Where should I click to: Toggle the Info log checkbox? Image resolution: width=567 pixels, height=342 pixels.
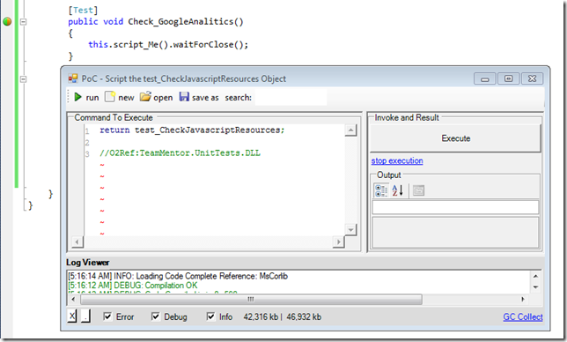tap(210, 316)
